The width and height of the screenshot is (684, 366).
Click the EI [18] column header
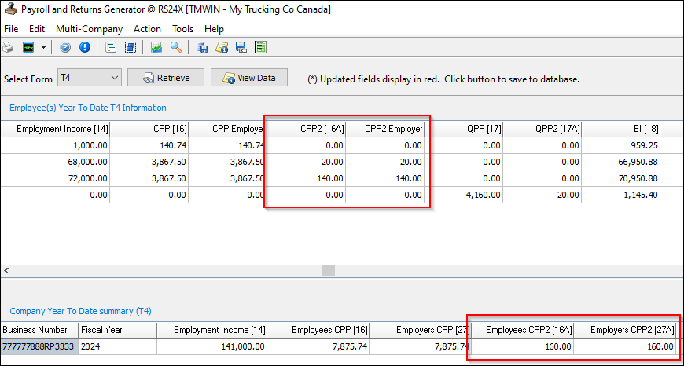coord(620,129)
